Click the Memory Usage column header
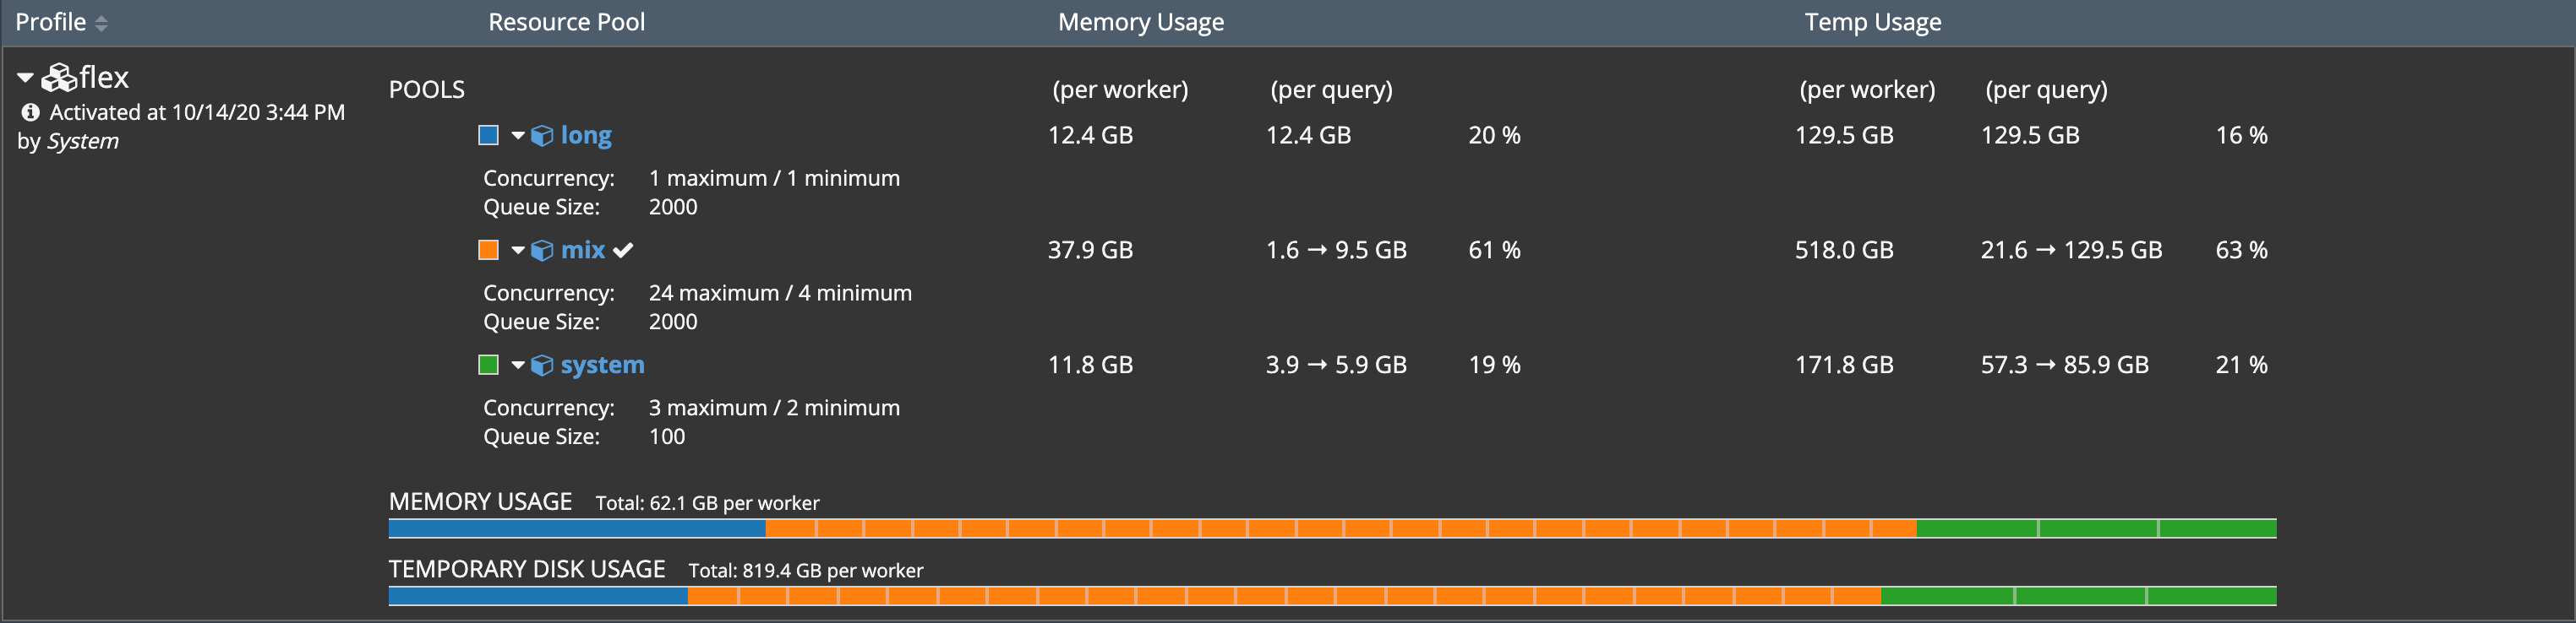Viewport: 2576px width, 623px height. [x=1140, y=22]
